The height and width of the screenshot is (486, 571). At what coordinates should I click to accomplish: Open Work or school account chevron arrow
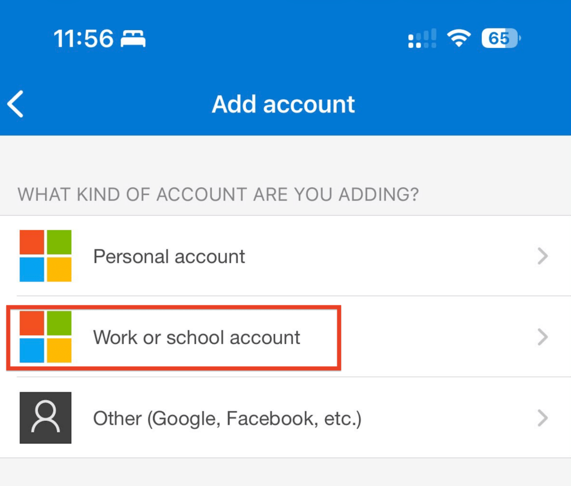543,337
